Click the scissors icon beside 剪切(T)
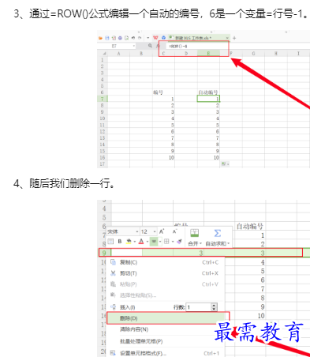Viewport: 310px width, 357px height. pos(113,273)
